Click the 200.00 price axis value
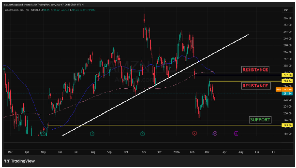Viewport: 296px width, 168px height. [x=288, y=113]
